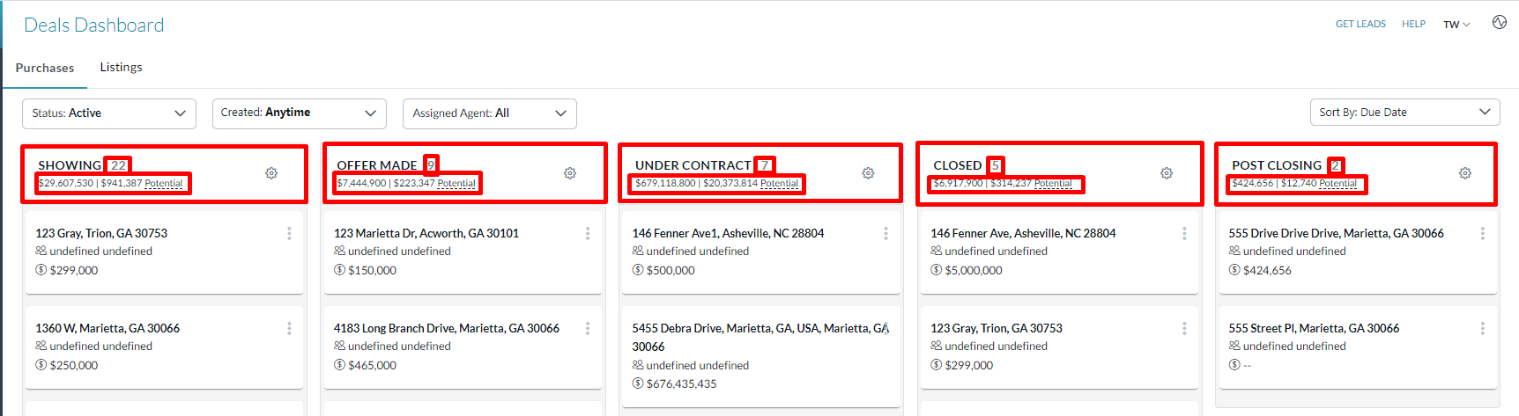Open settings gear for Offer Made column
Screen dimensions: 1519x416
(x=570, y=173)
